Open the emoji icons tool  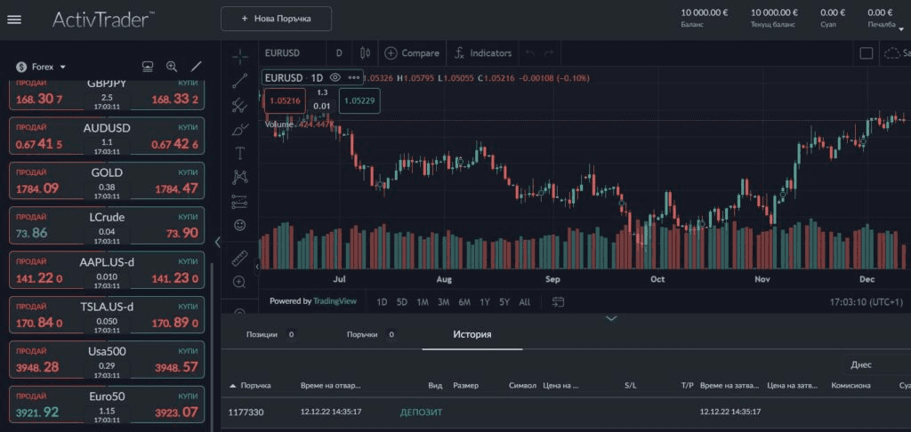[239, 225]
